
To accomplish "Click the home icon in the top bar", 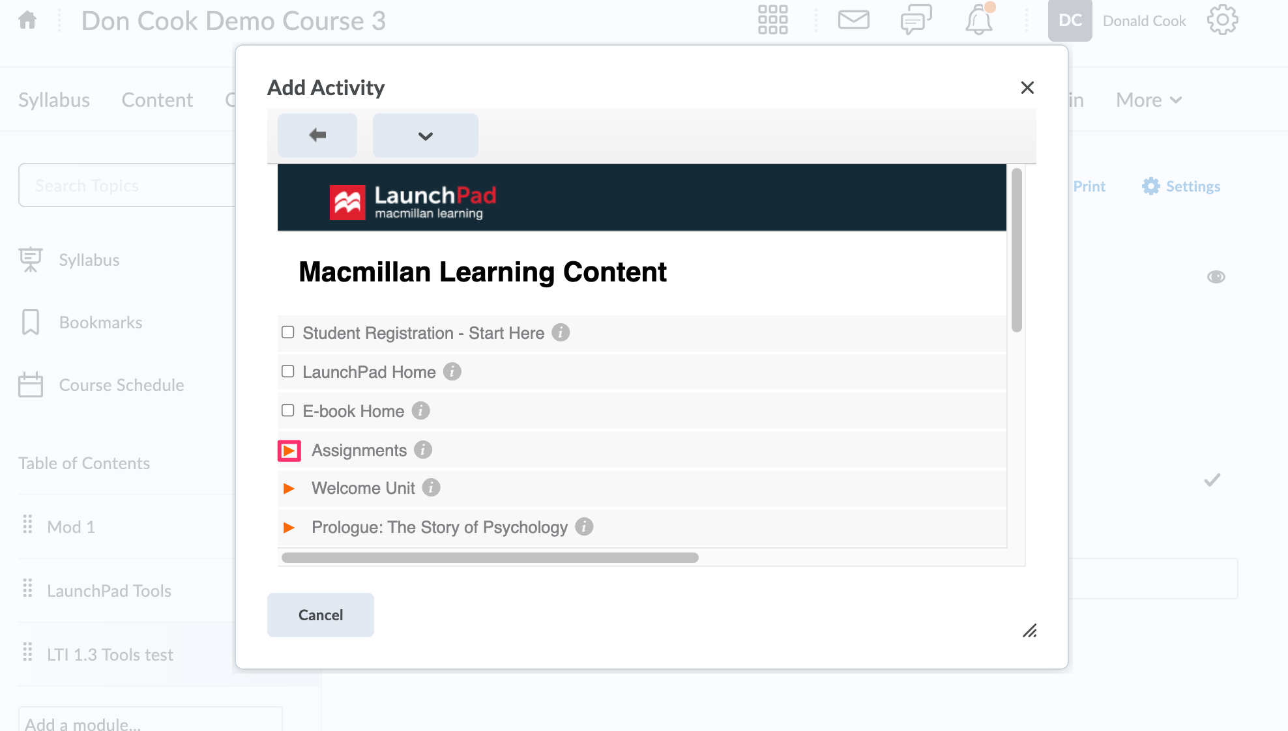I will tap(26, 20).
